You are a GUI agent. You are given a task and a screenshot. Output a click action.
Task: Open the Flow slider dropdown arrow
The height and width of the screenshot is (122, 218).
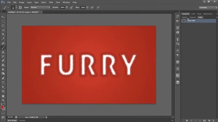pyautogui.click(x=88, y=7)
